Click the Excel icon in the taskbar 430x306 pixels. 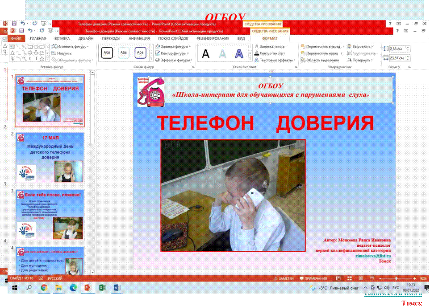click(x=102, y=288)
